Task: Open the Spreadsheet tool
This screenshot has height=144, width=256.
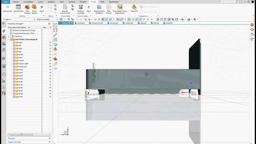Action: click(x=18, y=8)
